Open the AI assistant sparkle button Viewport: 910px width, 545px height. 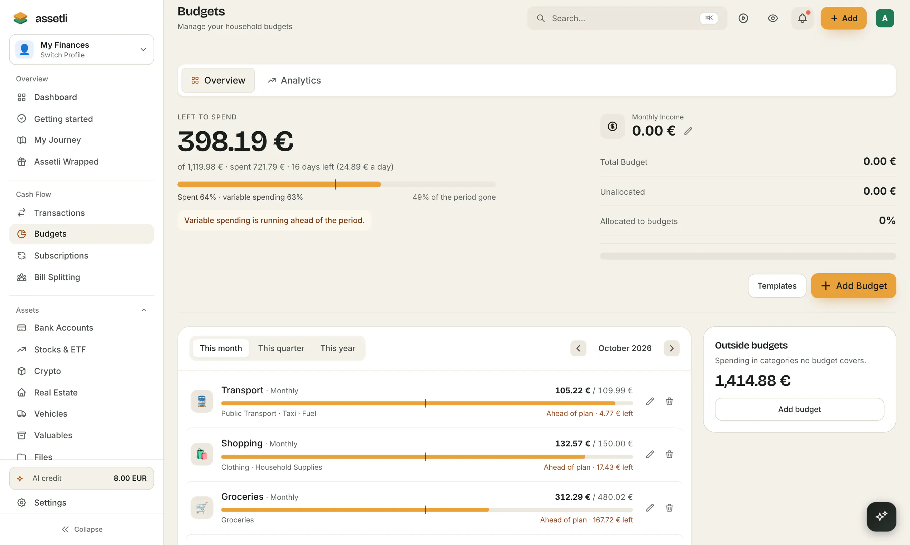881,516
